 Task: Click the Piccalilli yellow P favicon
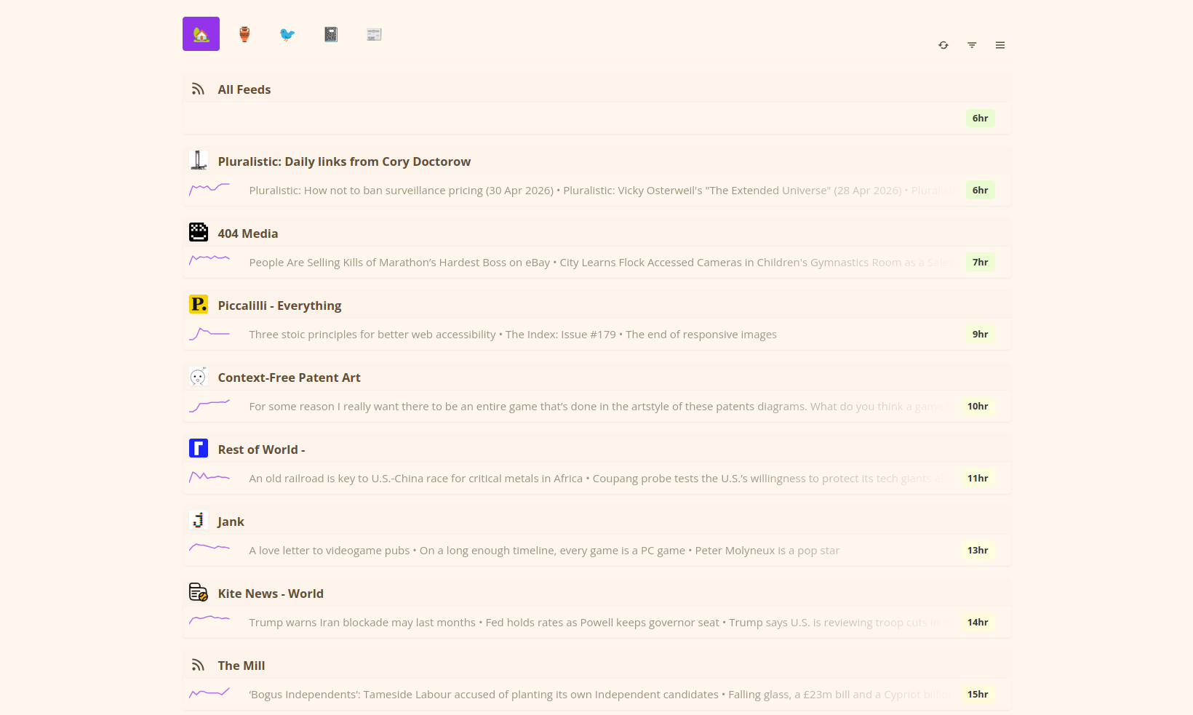198,304
